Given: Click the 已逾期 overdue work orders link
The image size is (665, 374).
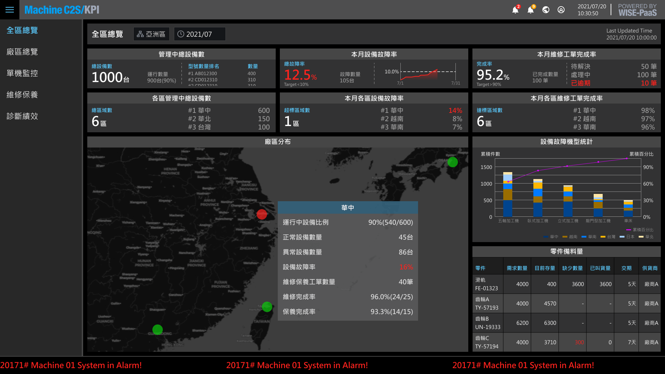Looking at the screenshot, I should [580, 83].
